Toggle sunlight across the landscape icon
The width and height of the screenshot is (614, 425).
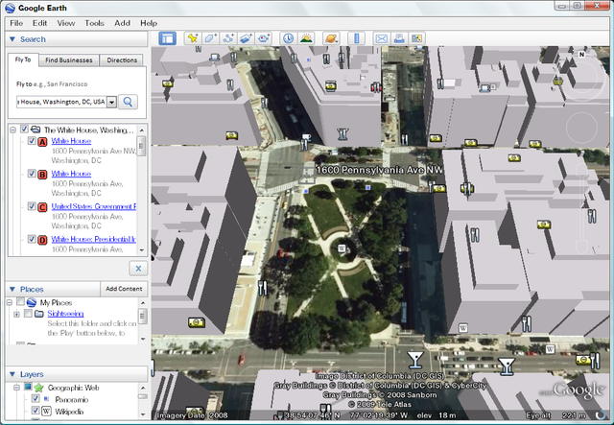(x=306, y=38)
